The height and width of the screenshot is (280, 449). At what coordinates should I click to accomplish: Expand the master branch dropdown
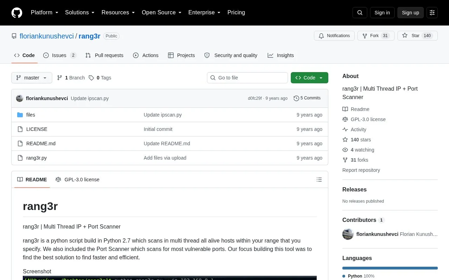pos(32,78)
